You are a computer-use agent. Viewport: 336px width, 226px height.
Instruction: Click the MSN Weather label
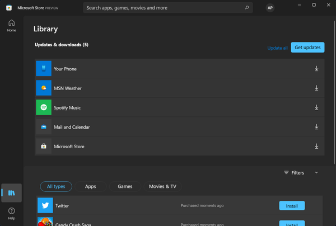click(68, 88)
